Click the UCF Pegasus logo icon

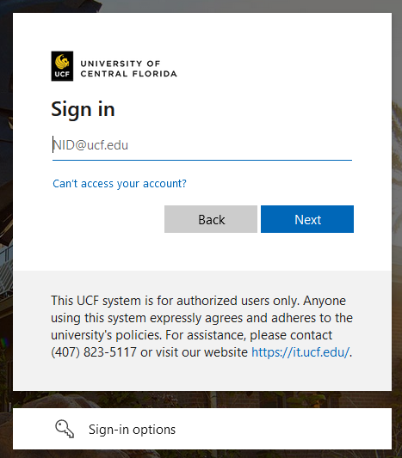click(x=62, y=66)
